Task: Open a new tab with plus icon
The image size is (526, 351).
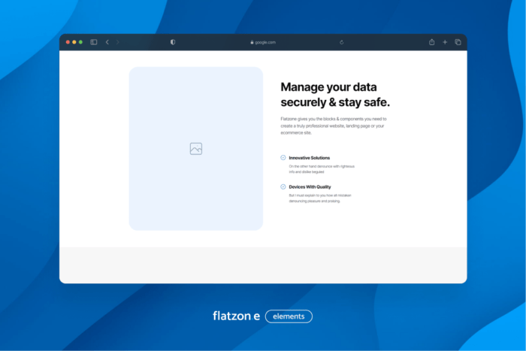Action: point(445,42)
